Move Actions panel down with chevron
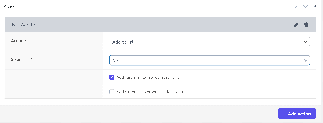Image resolution: width=323 pixels, height=123 pixels. pyautogui.click(x=306, y=6)
